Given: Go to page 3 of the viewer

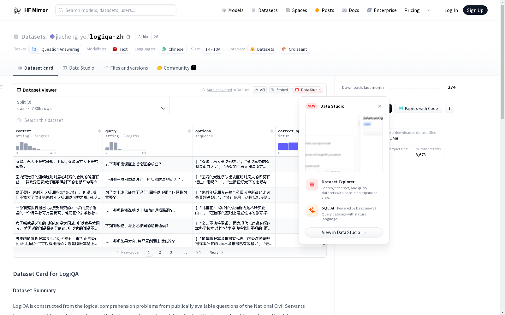Looking at the screenshot, I should [171, 252].
